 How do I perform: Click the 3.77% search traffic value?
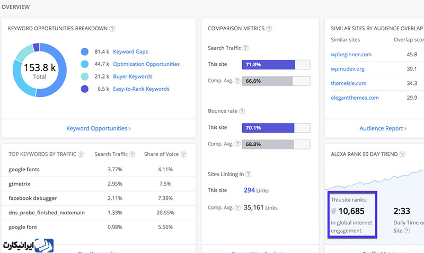pos(115,169)
